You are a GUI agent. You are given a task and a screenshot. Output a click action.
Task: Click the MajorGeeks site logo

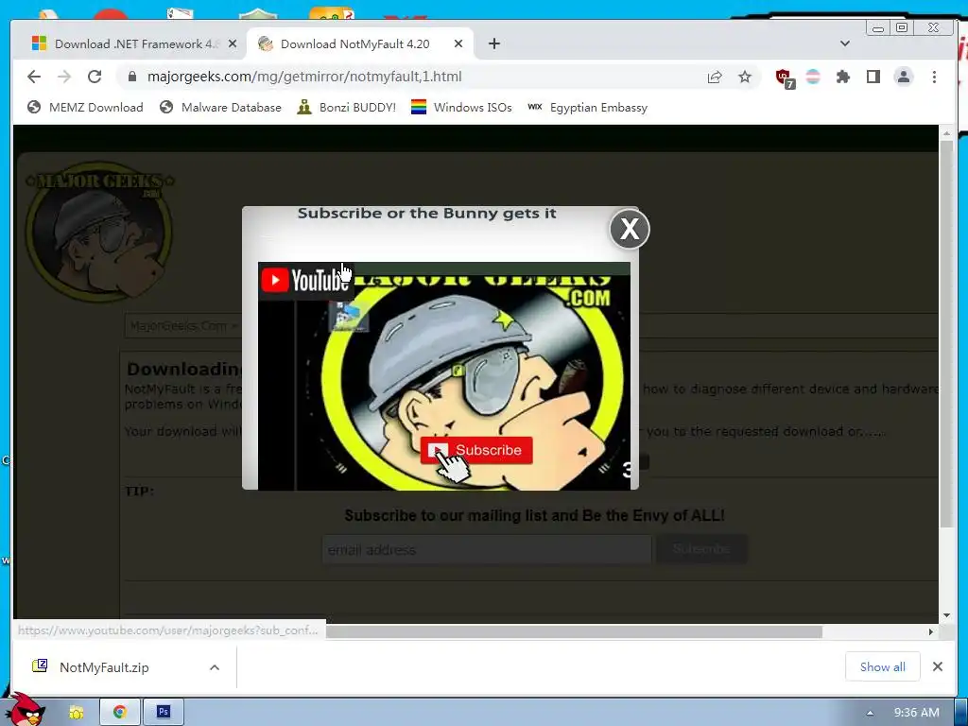pos(98,232)
